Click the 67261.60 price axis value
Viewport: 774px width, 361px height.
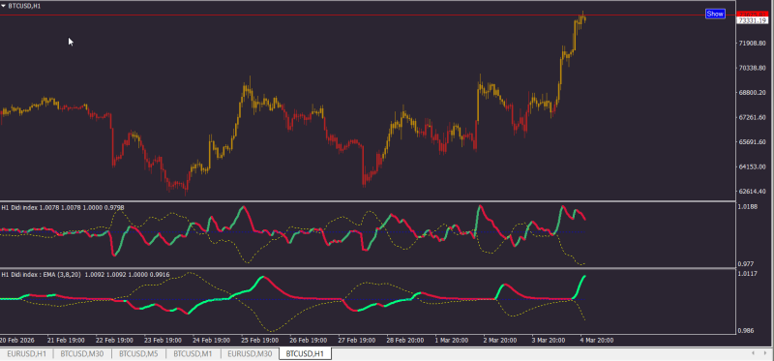tap(752, 117)
